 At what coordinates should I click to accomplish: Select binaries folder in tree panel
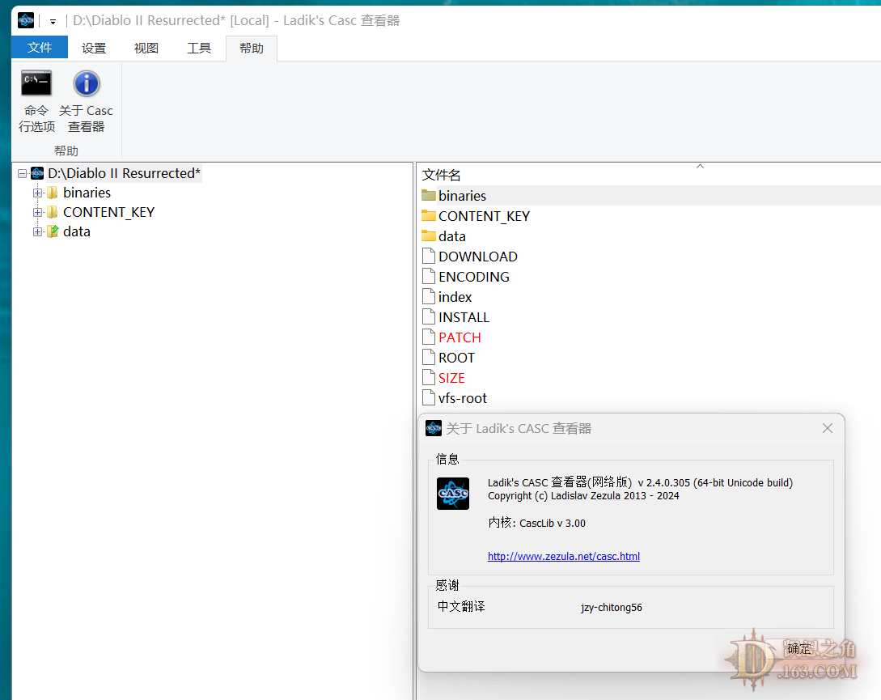click(87, 193)
